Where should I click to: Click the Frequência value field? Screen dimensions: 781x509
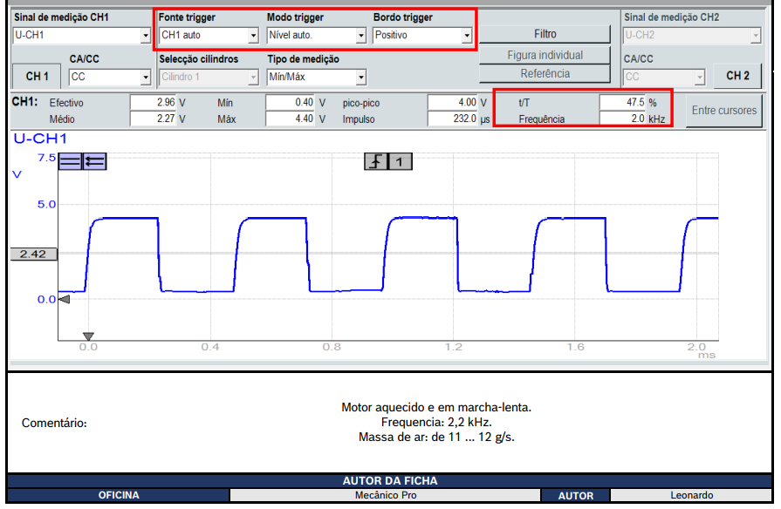point(621,119)
